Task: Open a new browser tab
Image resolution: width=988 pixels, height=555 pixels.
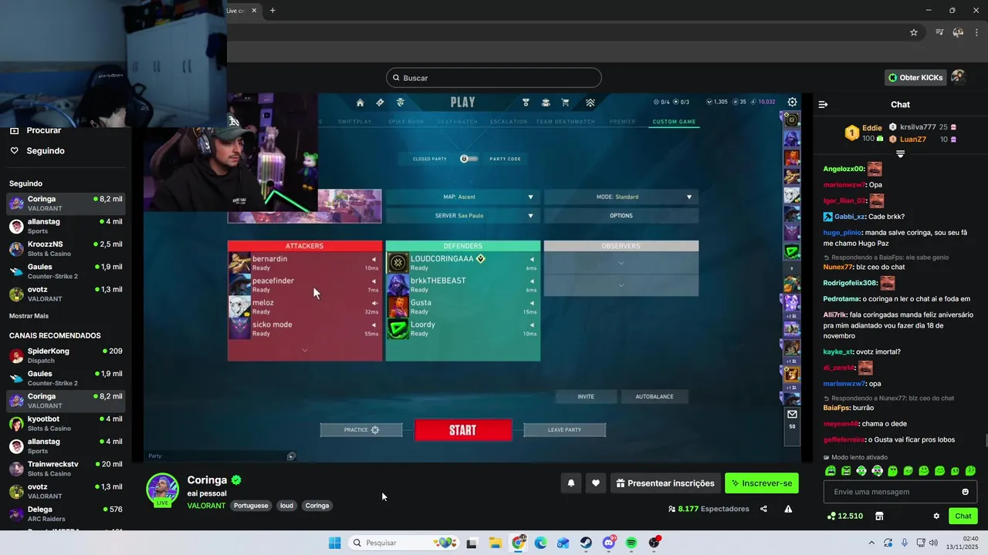Action: point(272,10)
